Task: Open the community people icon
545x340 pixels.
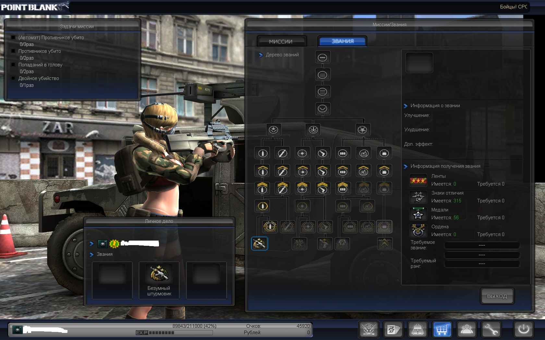Action: point(467,330)
